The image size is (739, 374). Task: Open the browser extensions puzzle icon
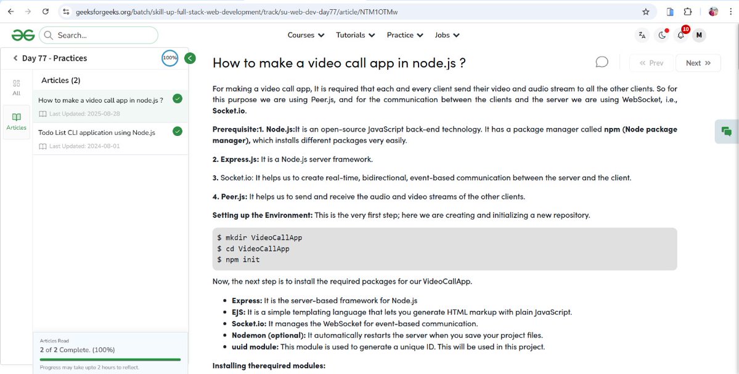(x=688, y=12)
